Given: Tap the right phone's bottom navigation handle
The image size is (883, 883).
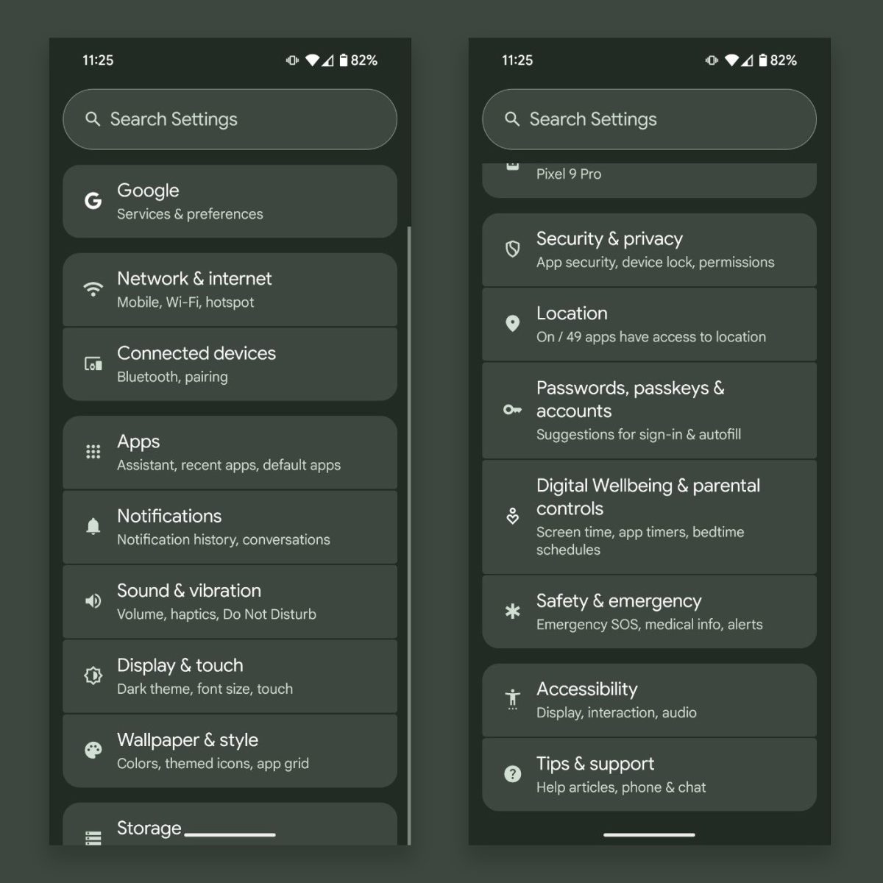Looking at the screenshot, I should 649,834.
